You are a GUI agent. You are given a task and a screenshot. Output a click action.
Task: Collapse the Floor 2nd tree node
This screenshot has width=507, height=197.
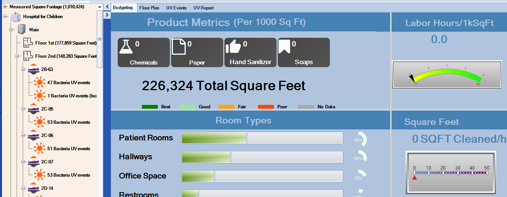pyautogui.click(x=17, y=56)
